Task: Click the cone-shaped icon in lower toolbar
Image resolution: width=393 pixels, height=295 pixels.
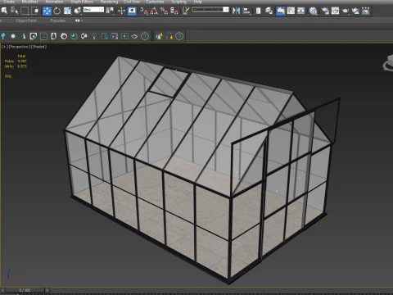Action: pyautogui.click(x=23, y=36)
